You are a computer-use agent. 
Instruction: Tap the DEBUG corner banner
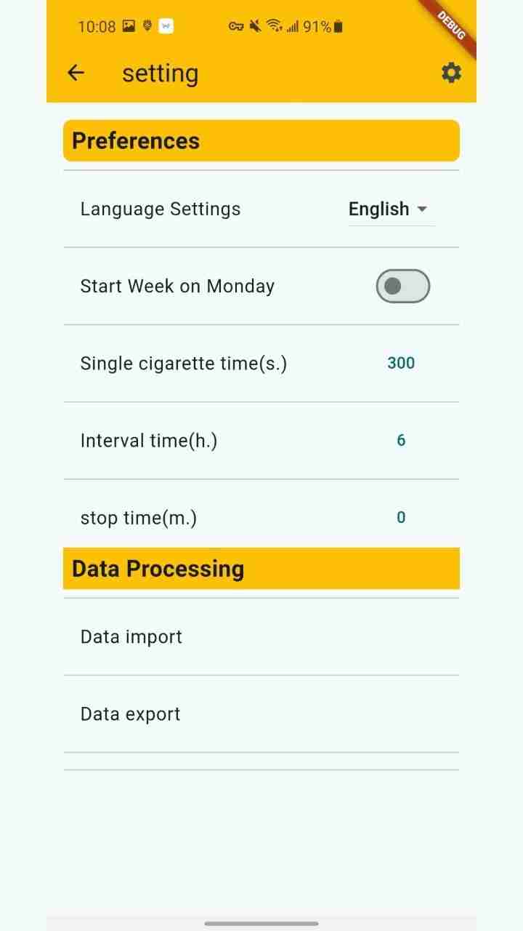pyautogui.click(x=452, y=25)
